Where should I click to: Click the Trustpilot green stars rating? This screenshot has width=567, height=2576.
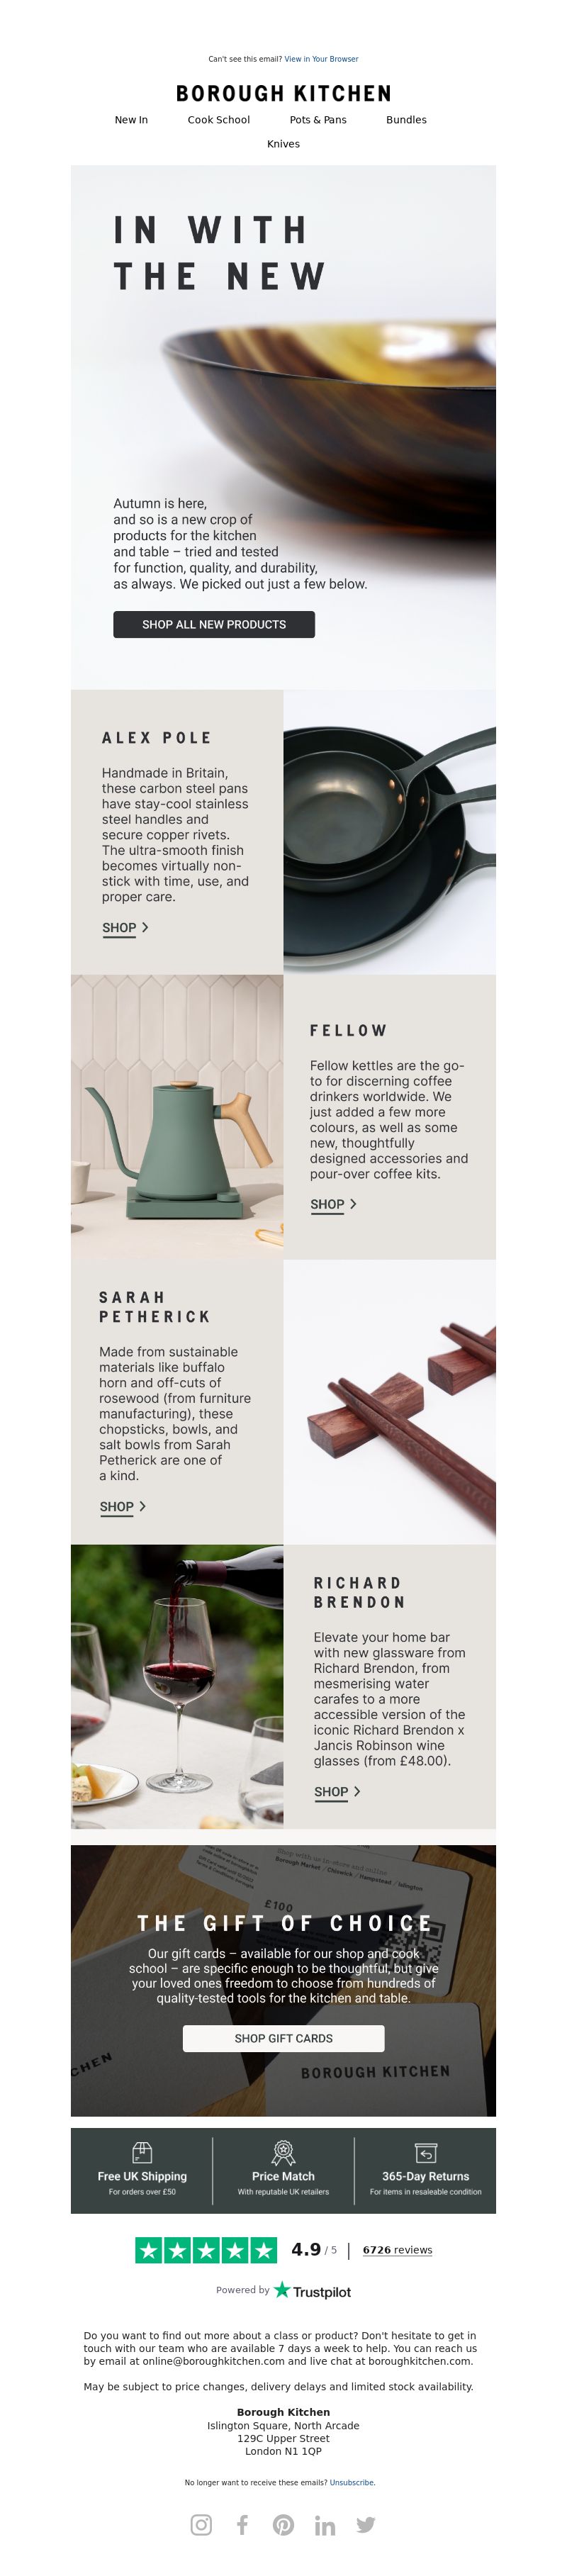(206, 2249)
